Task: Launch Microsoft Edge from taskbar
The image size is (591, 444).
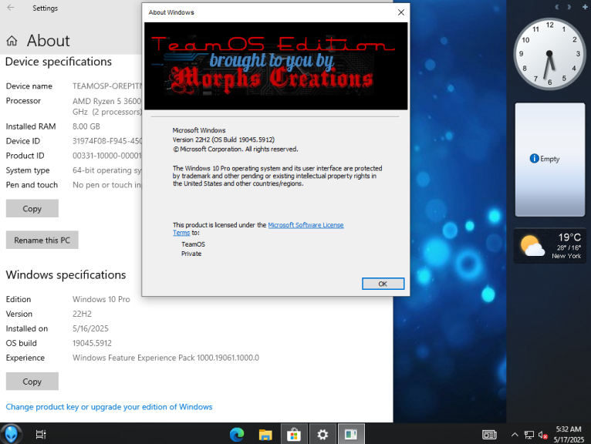Action: coord(237,434)
